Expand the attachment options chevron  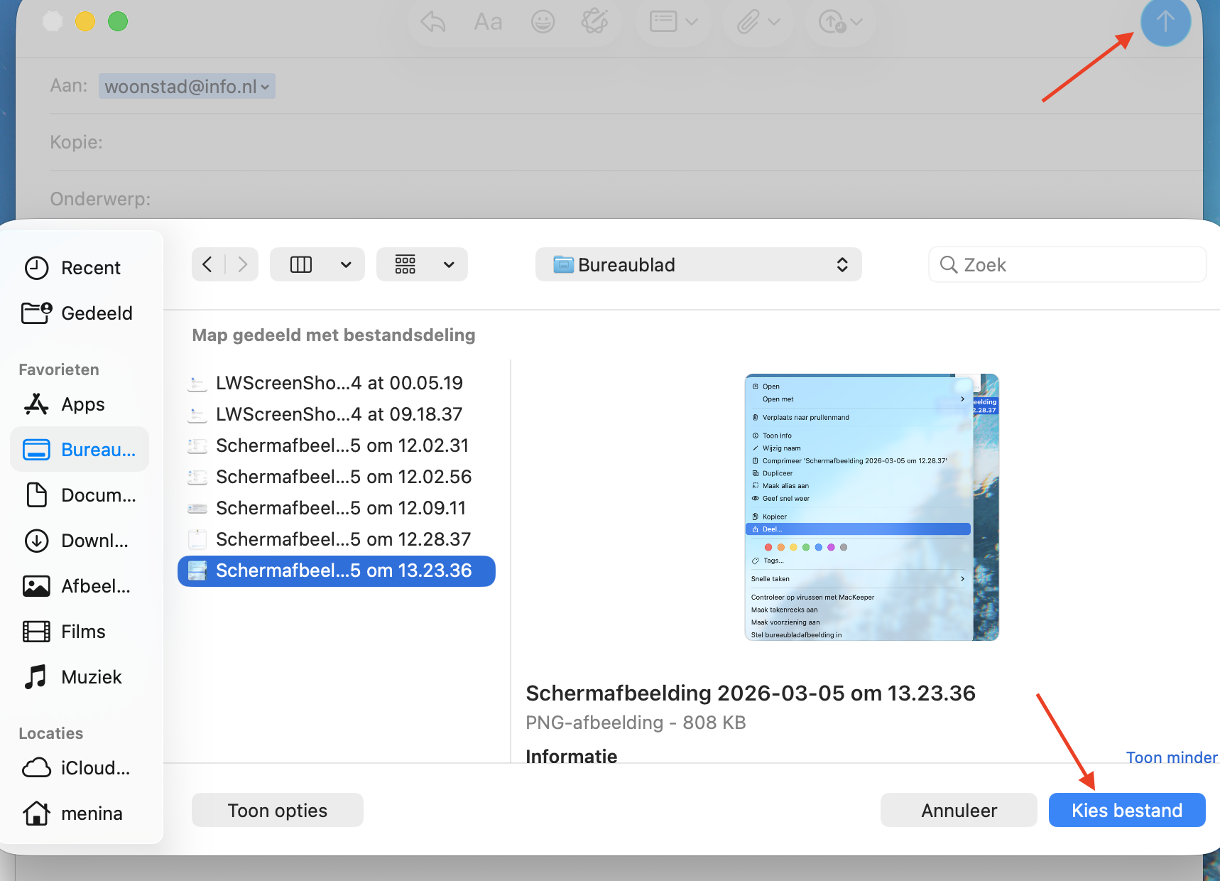pyautogui.click(x=774, y=22)
